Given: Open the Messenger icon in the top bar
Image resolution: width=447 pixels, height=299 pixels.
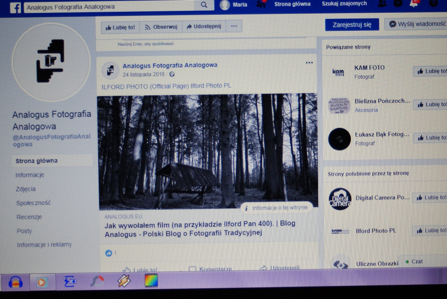Looking at the screenshot, I should (398, 4).
